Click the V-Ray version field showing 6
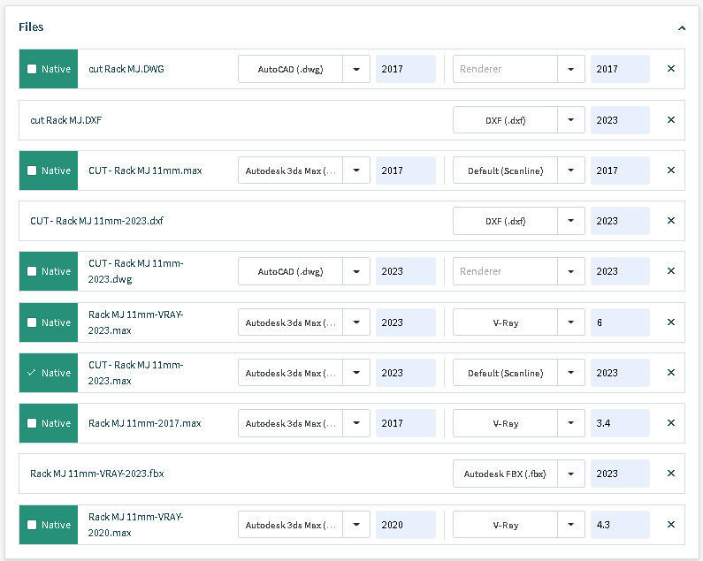Image resolution: width=703 pixels, height=561 pixels. pyautogui.click(x=620, y=322)
